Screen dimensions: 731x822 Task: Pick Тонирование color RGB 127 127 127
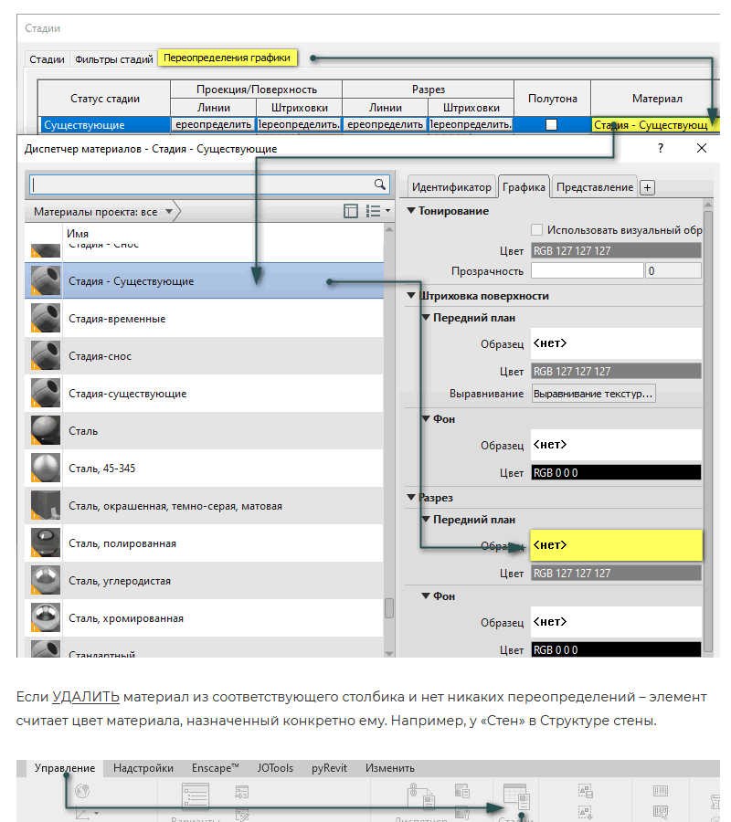pos(616,250)
